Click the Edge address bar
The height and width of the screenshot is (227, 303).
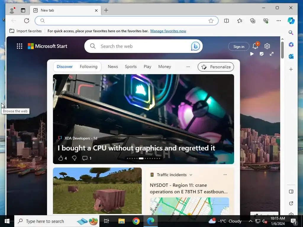point(127,21)
